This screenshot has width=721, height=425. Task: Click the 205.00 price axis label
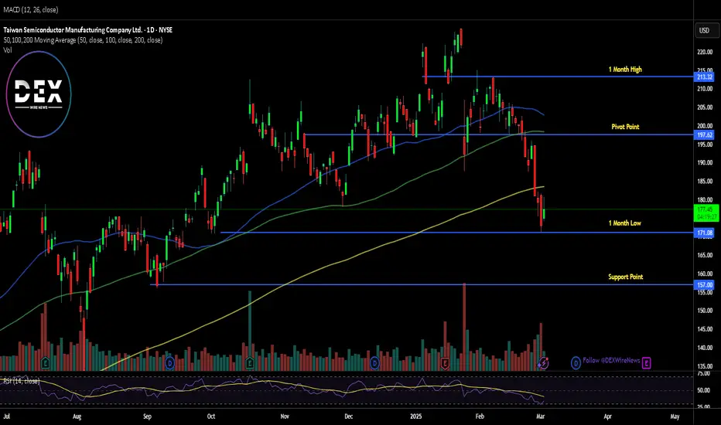click(705, 107)
